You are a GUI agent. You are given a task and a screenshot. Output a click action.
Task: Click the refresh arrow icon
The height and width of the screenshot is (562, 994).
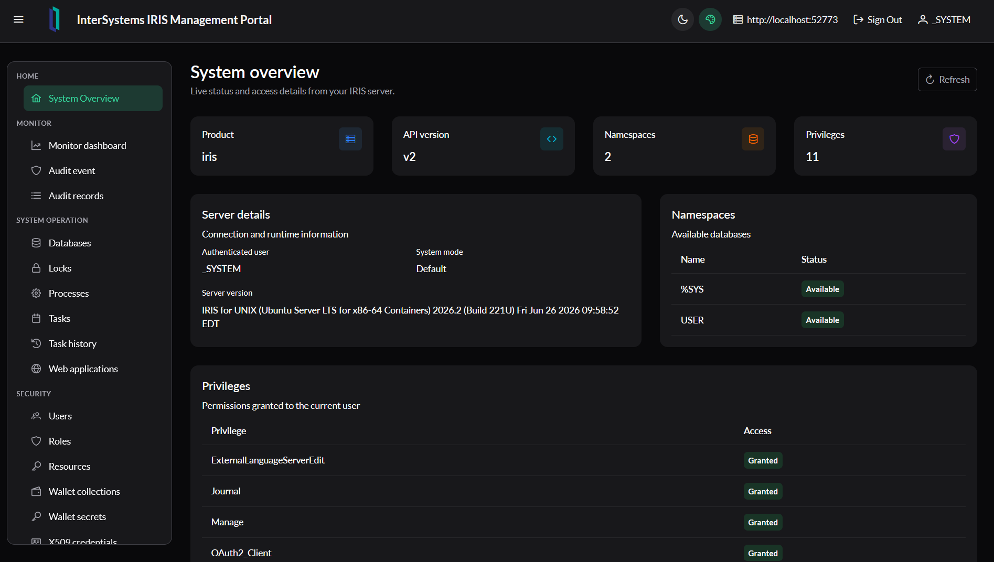tap(930, 80)
